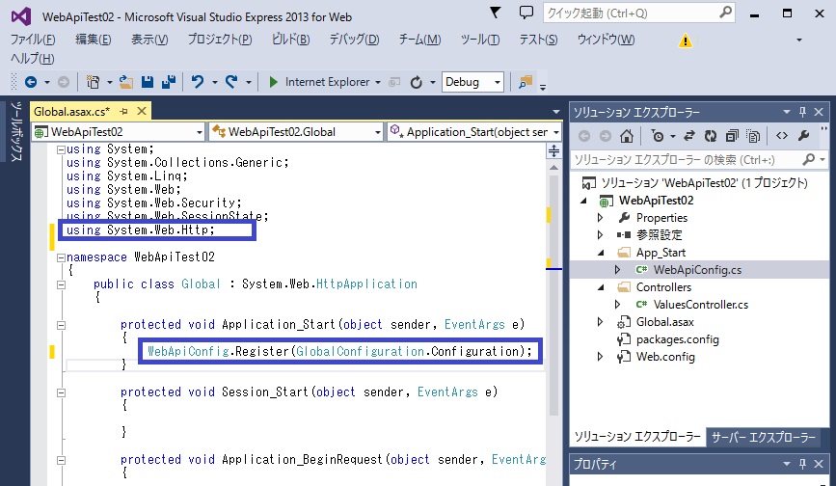
Task: Click the Navigate Forward toolbar icon
Action: (64, 82)
